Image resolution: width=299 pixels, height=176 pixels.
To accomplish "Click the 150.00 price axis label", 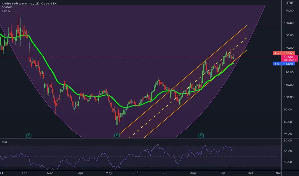I will [x=288, y=35].
